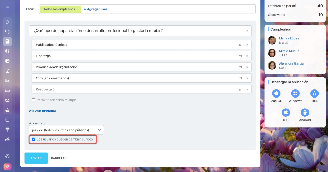Screen dimensions: 328x172
Task: Open the mail envelope icon in sidebar
Action: pyautogui.click(x=7, y=100)
